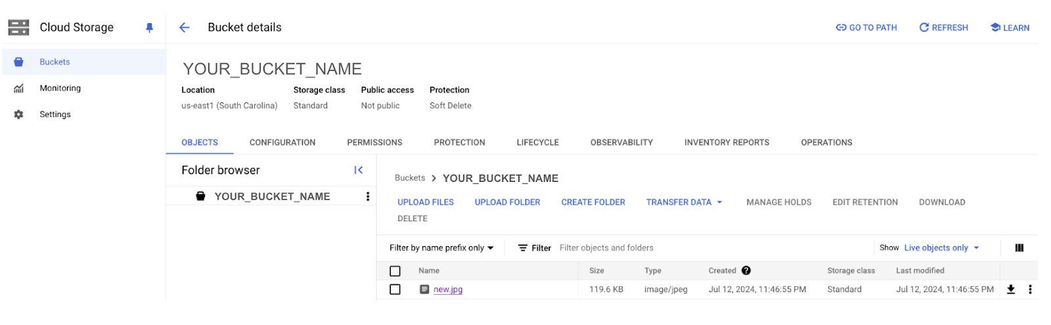The width and height of the screenshot is (1051, 325).
Task: Click the 'Not public' access value
Action: tap(380, 106)
